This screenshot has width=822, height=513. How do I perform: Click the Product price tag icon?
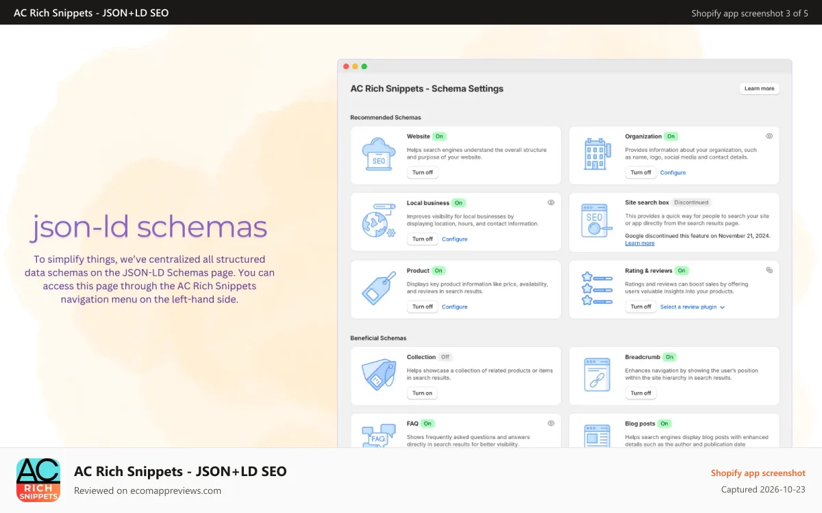pyautogui.click(x=379, y=288)
